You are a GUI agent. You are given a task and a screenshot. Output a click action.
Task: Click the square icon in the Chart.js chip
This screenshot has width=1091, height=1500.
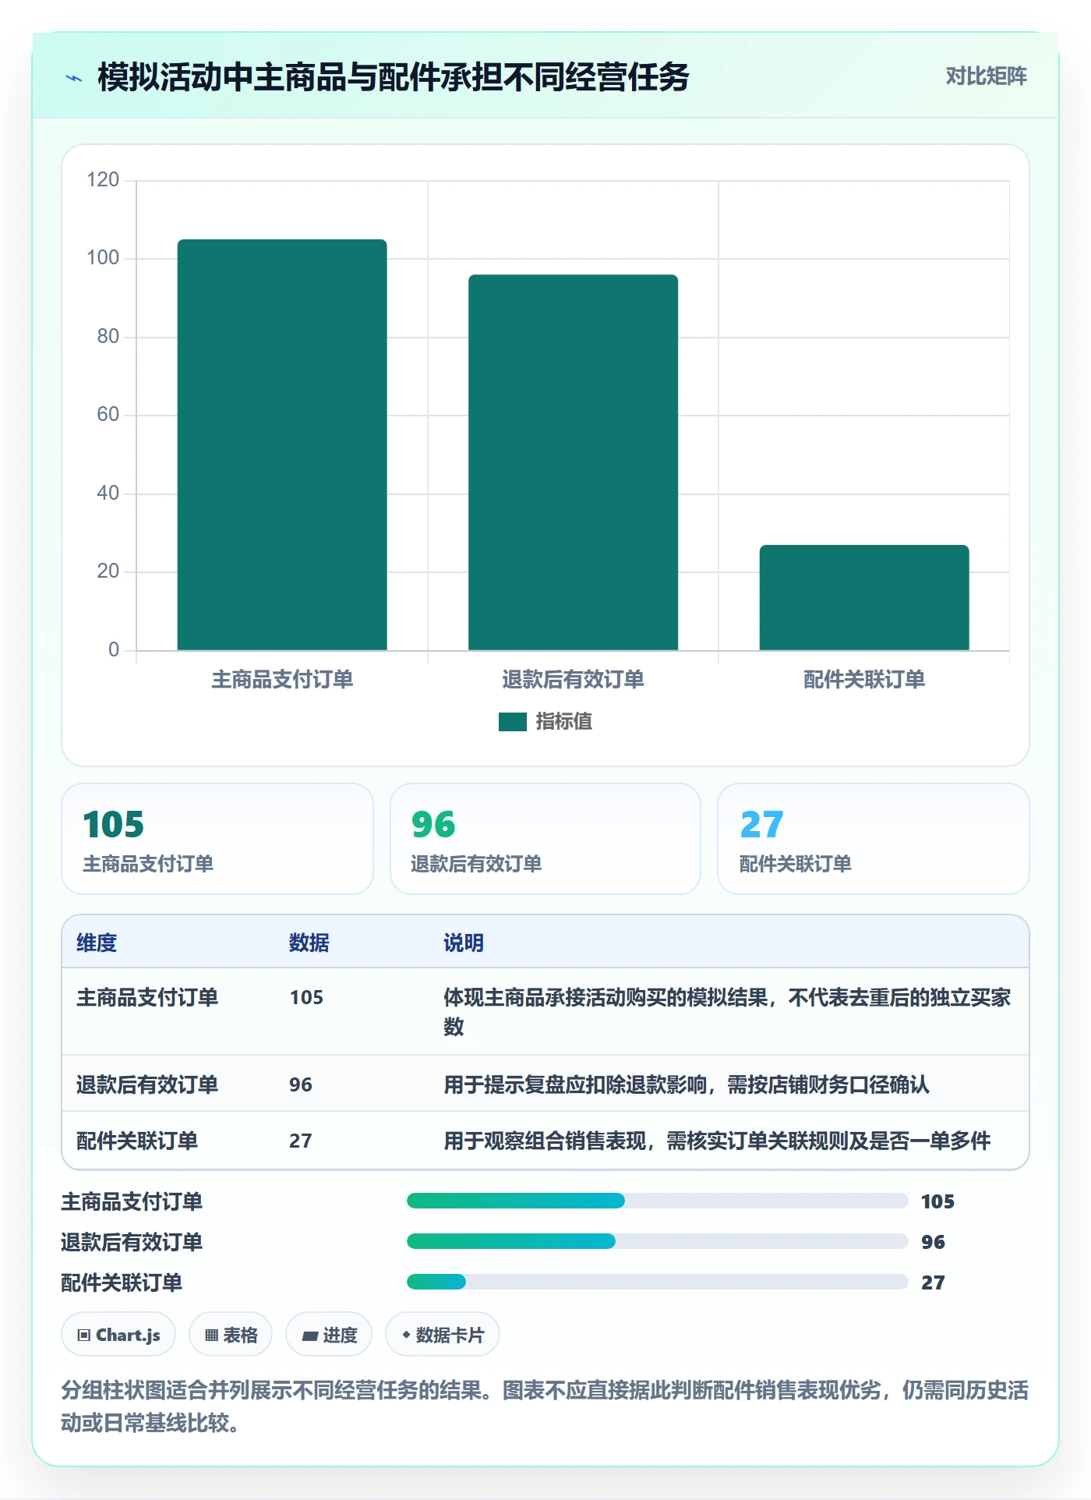coord(84,1335)
